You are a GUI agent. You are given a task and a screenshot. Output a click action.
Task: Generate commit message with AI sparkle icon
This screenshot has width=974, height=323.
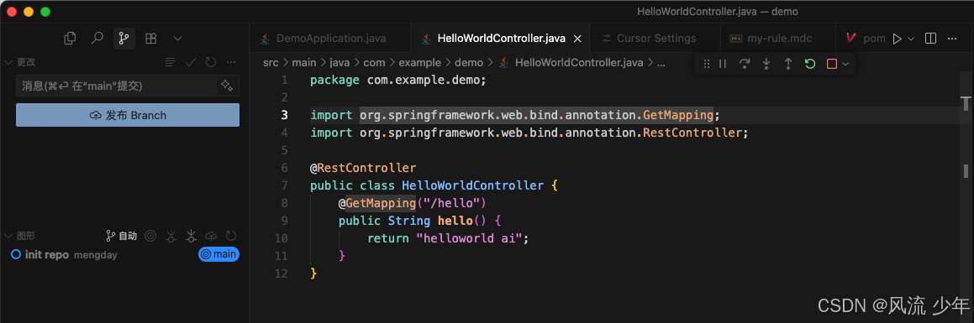pyautogui.click(x=227, y=86)
